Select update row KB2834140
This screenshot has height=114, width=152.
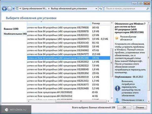coord(69,43)
